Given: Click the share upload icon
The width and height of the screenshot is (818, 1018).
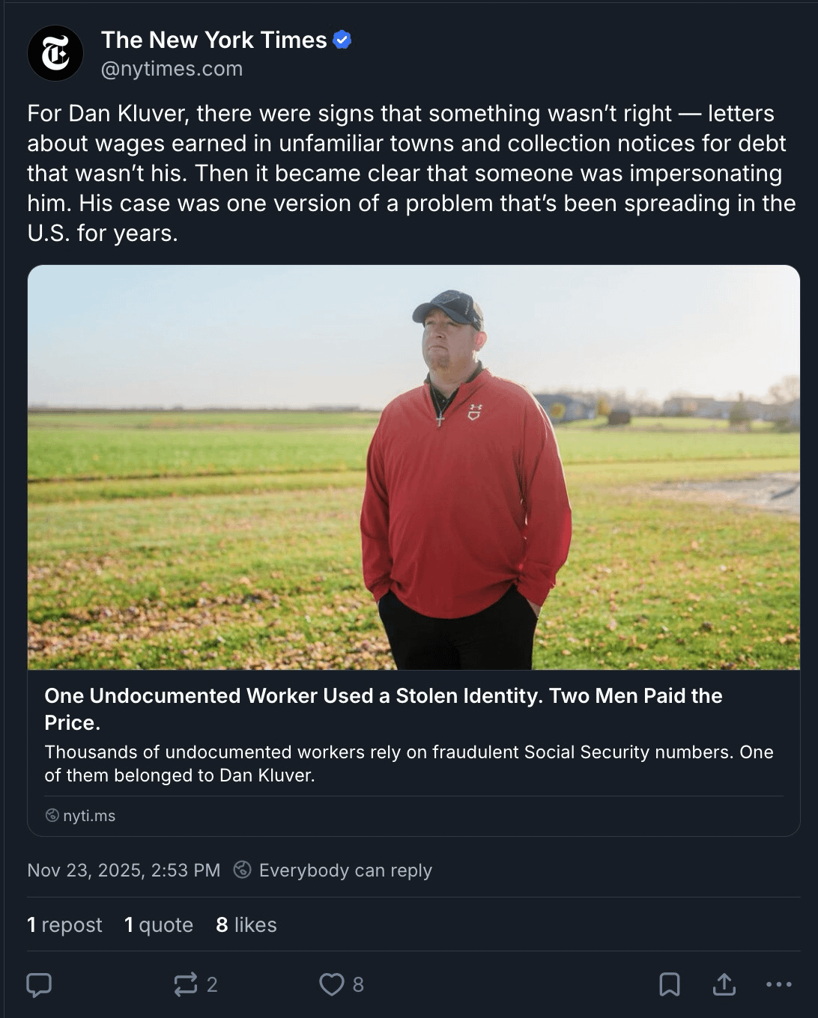Looking at the screenshot, I should [x=724, y=984].
